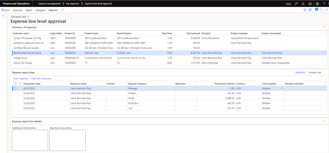Collapse the Summary of expenses section
The height and width of the screenshot is (153, 329).
[324, 27]
